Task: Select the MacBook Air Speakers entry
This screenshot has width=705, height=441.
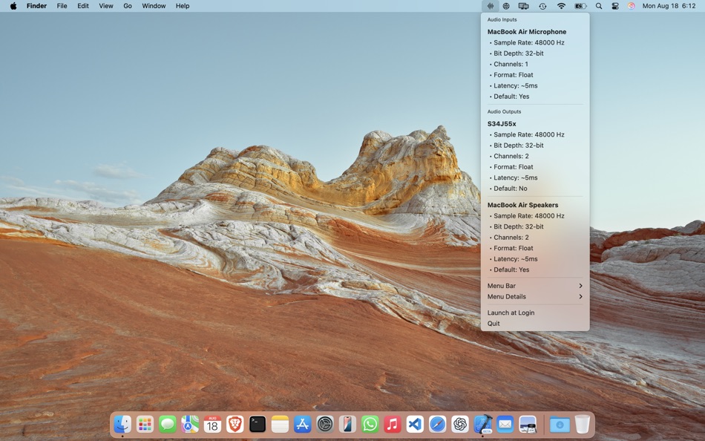Action: pos(528,205)
